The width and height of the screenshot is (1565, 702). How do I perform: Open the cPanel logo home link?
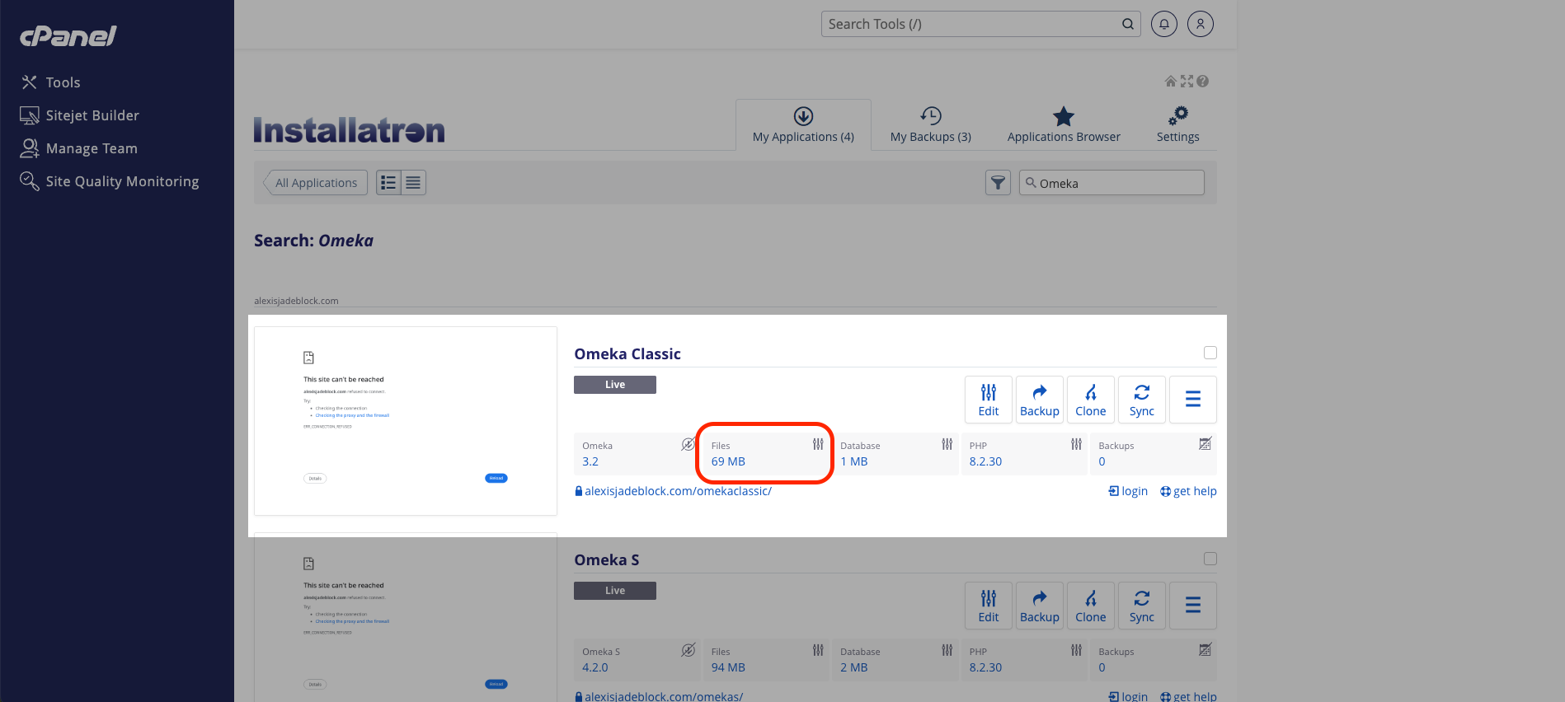click(68, 35)
